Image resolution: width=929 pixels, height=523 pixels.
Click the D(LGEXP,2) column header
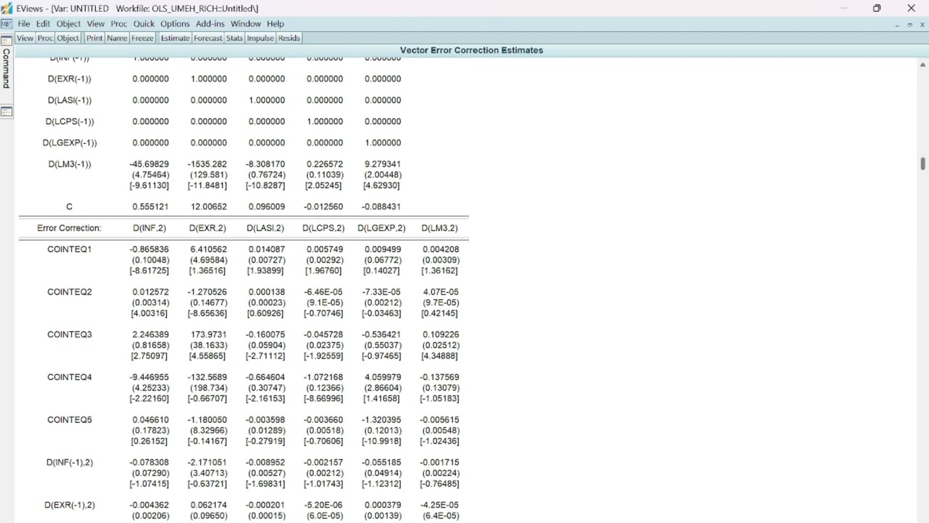382,228
